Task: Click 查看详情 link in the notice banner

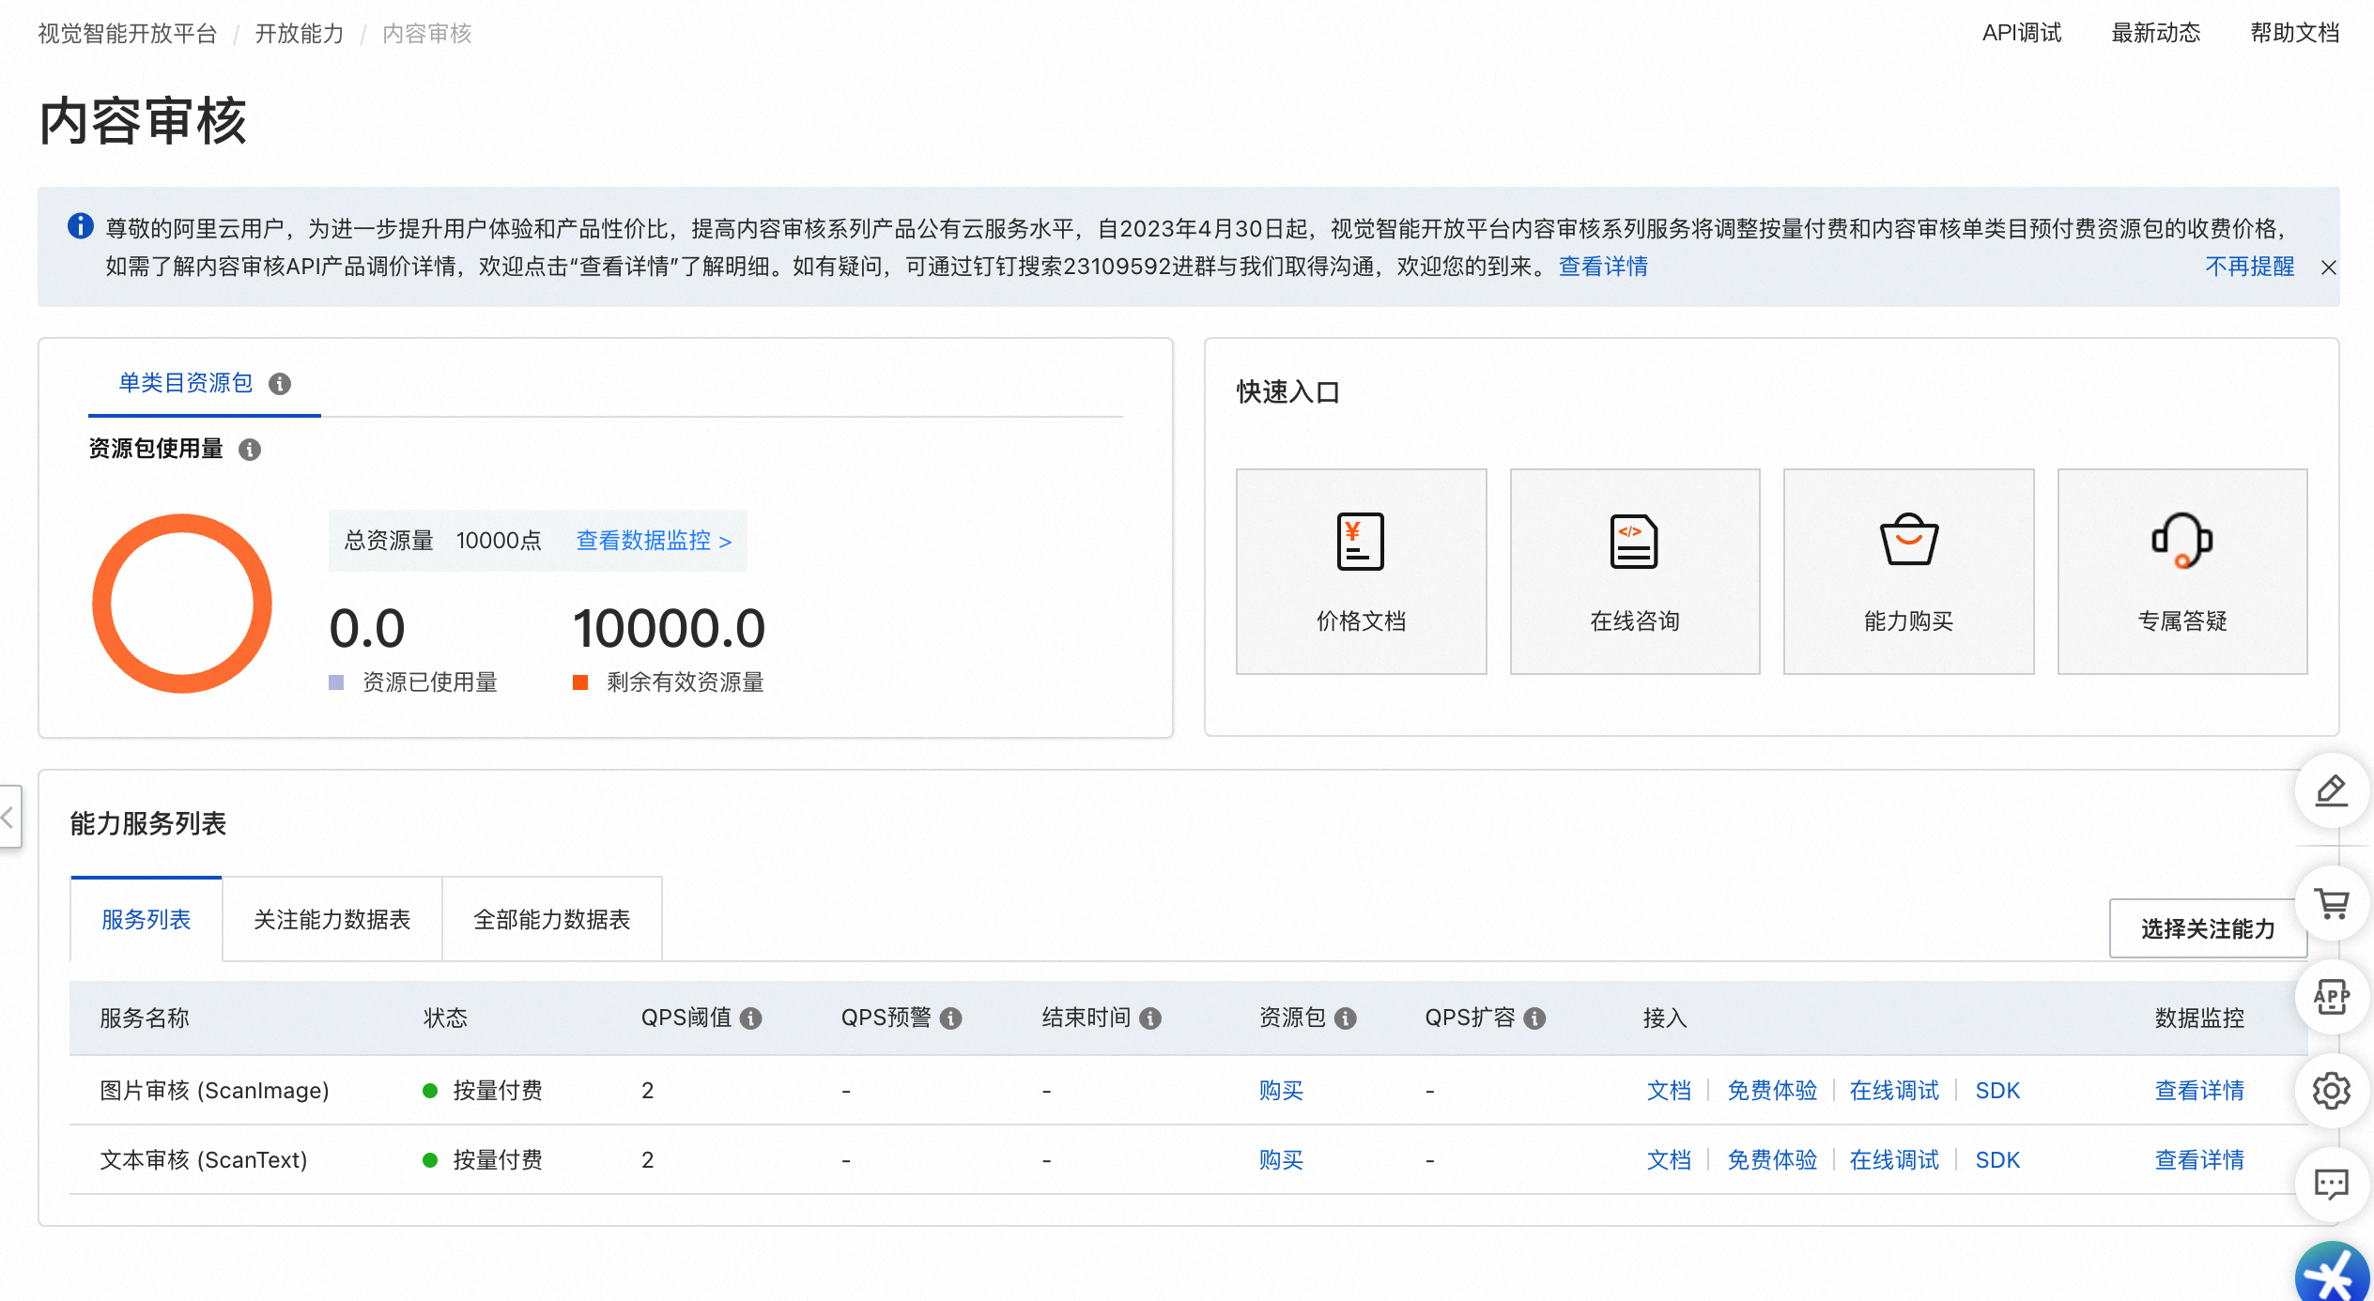Action: coord(1603,267)
